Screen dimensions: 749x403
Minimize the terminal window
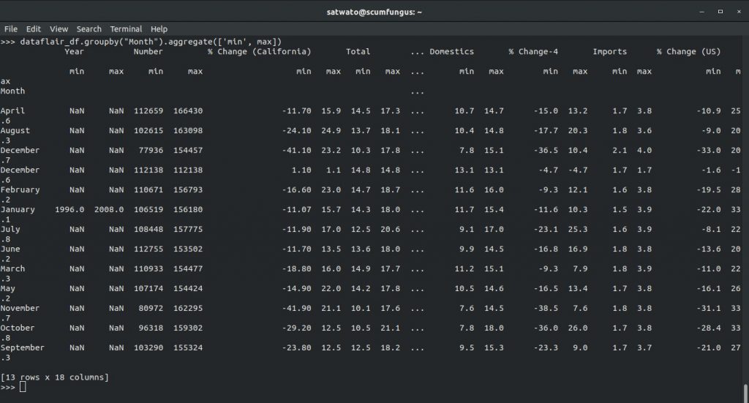[x=701, y=12]
